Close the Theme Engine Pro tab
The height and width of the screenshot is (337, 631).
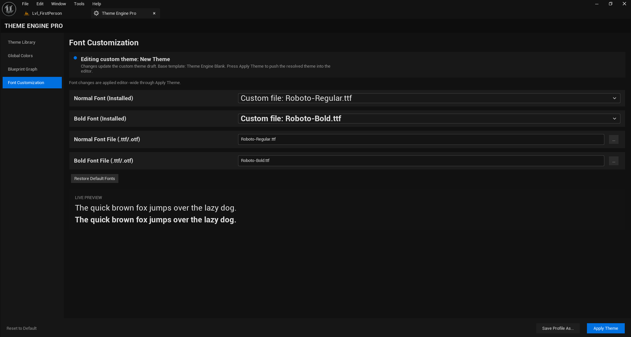[x=154, y=13]
